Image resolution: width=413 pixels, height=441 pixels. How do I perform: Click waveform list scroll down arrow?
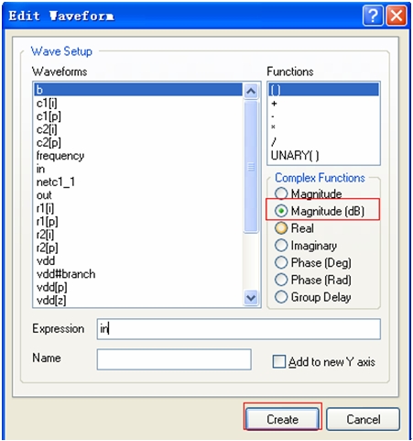click(x=251, y=298)
